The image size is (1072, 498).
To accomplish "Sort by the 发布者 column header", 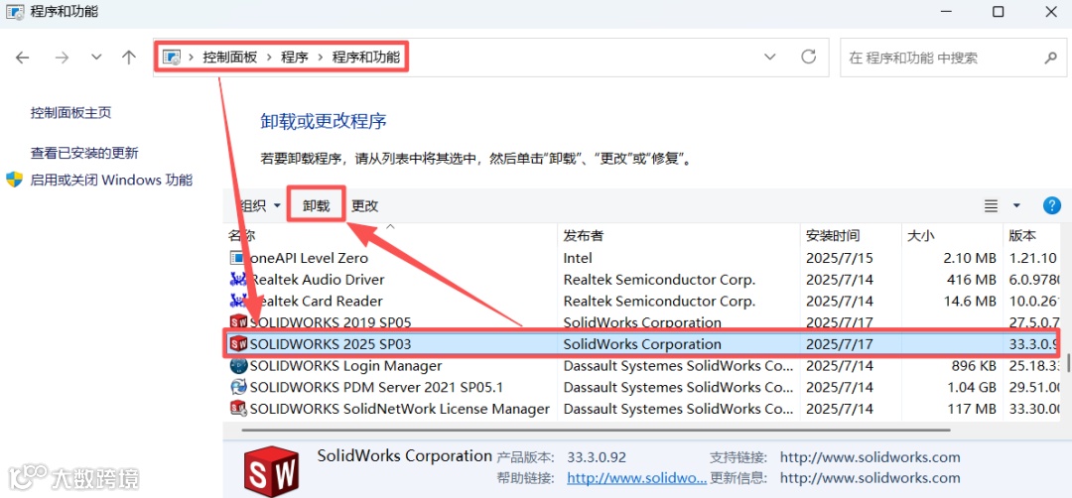I will (584, 236).
